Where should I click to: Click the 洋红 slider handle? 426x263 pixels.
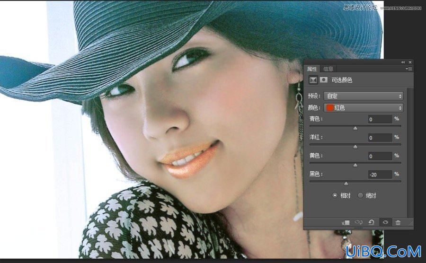[355, 147]
